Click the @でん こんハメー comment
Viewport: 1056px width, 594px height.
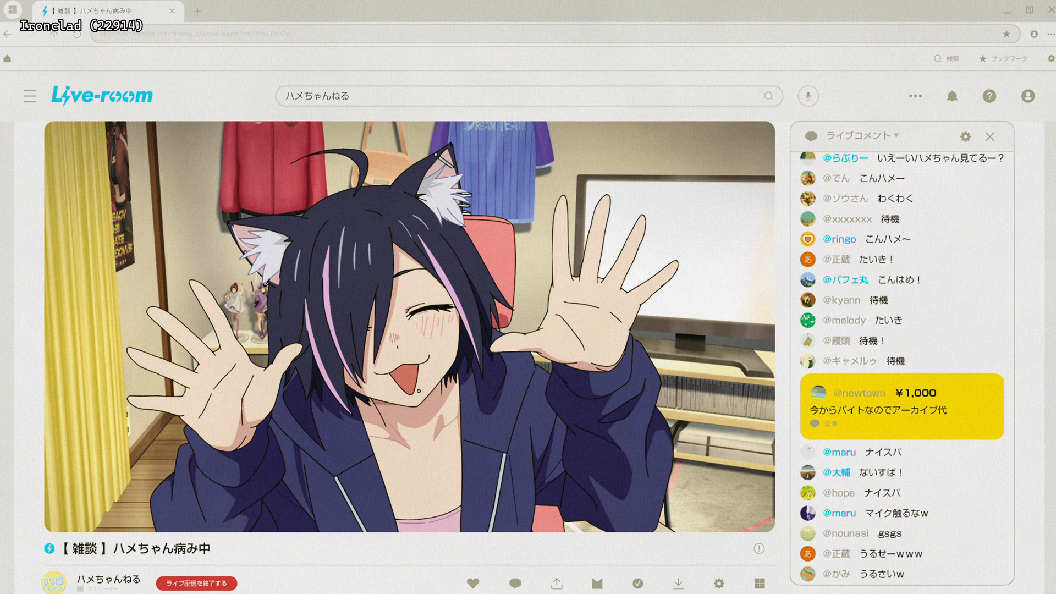coord(853,178)
